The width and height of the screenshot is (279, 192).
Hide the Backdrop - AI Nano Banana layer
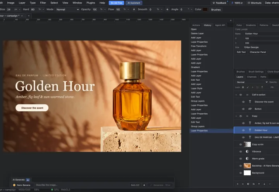pos(241,166)
